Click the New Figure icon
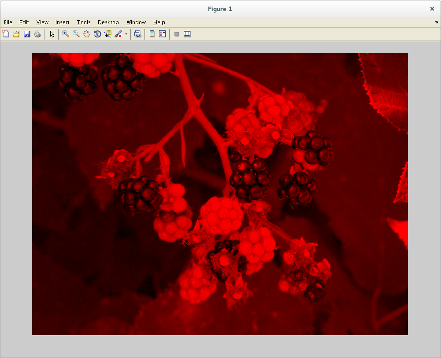Screen dimensions: 441x358 [x=6, y=34]
